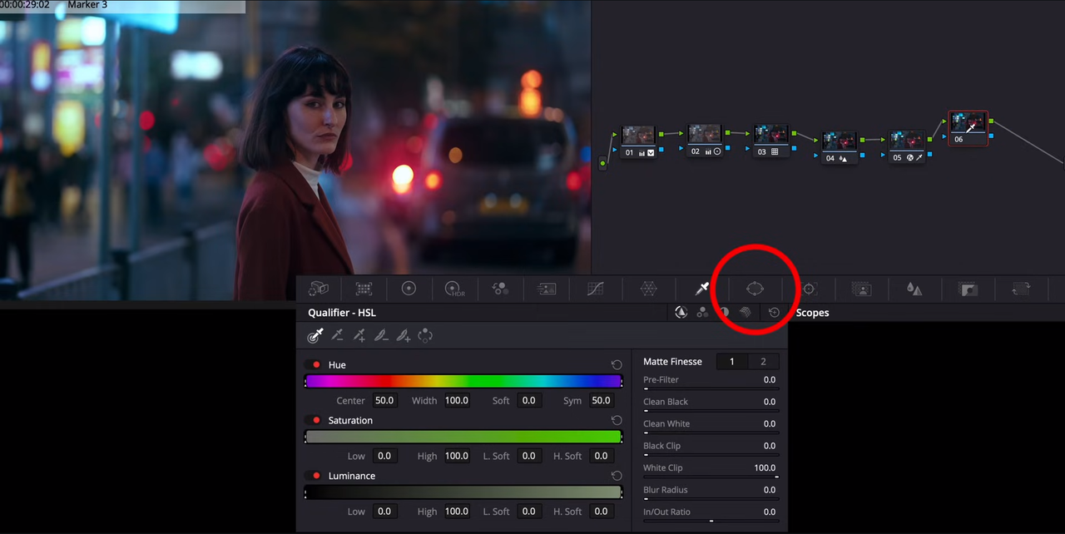Click the Hue Center value field

[384, 401]
